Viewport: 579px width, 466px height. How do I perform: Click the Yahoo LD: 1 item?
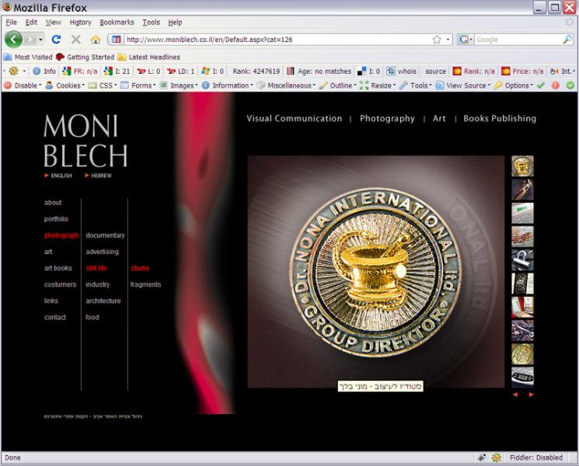(x=180, y=71)
